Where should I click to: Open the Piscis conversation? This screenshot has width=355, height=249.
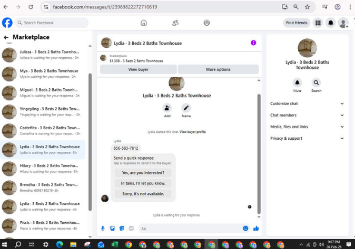pyautogui.click(x=43, y=225)
